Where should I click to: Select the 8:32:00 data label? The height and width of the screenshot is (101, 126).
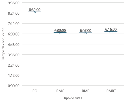click(35, 10)
